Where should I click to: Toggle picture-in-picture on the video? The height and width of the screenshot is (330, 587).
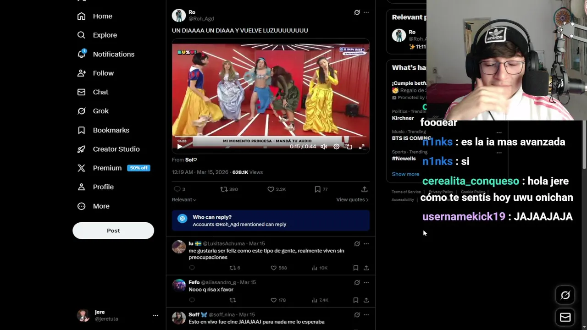pos(349,147)
